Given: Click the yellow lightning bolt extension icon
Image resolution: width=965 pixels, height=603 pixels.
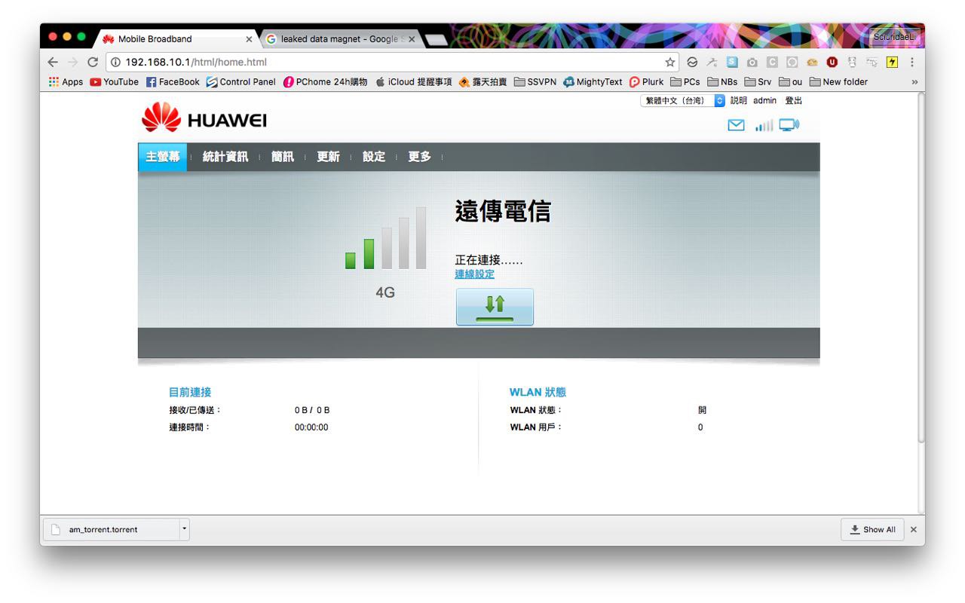Looking at the screenshot, I should tap(892, 63).
